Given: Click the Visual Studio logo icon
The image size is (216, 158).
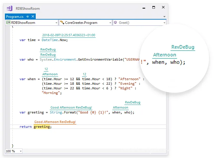Looking at the screenshot, I should [10, 9].
